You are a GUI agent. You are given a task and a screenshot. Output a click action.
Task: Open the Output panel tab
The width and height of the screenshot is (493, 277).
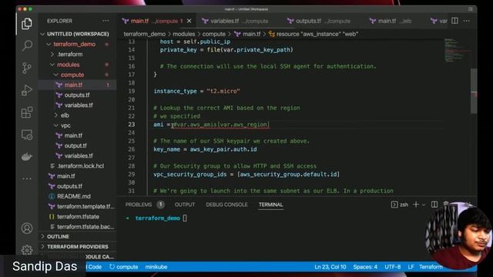pos(185,205)
